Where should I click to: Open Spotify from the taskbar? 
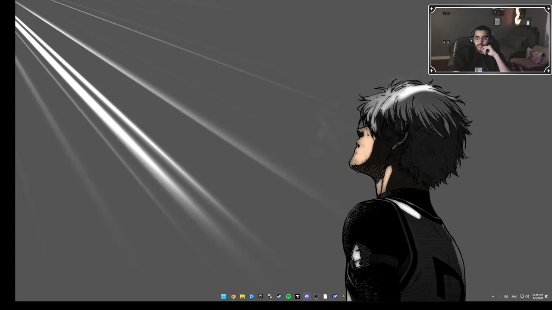289,296
